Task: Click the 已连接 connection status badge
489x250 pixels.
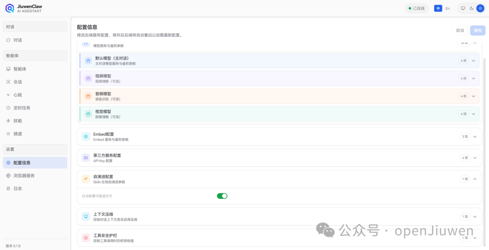Action: point(417,9)
